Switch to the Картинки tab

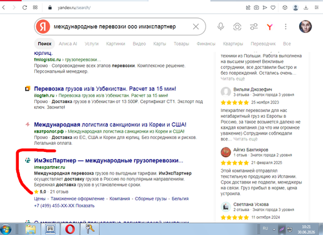(116, 44)
